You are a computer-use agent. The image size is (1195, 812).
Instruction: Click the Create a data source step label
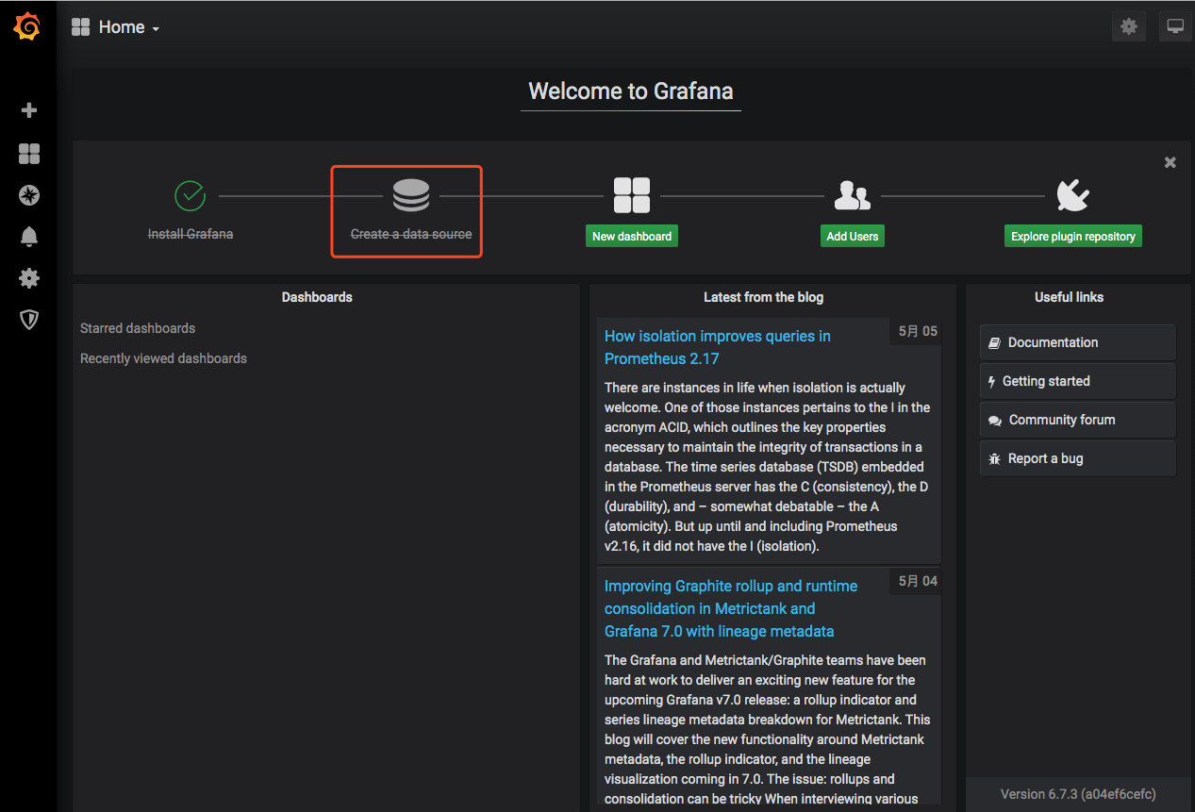point(411,234)
